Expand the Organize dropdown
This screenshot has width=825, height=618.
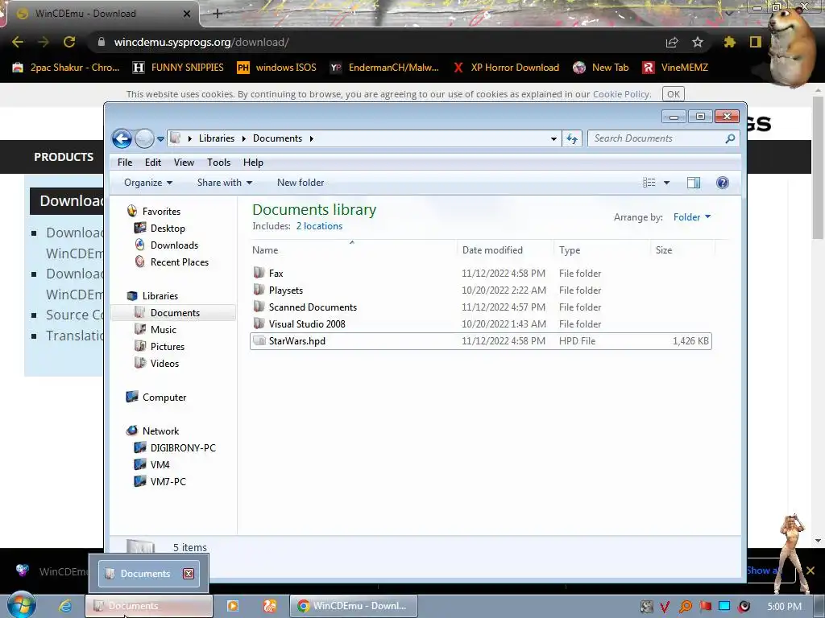tap(148, 183)
